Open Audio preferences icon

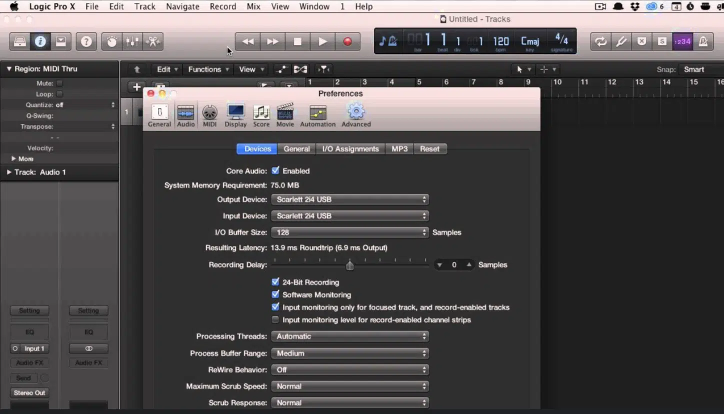click(185, 115)
